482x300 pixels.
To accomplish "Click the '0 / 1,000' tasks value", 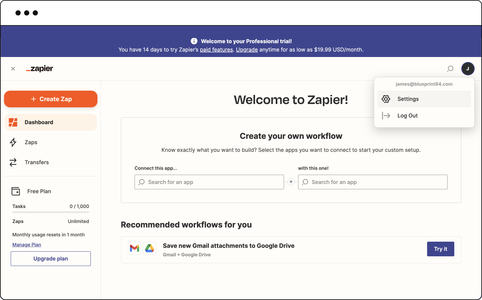I will [x=79, y=206].
